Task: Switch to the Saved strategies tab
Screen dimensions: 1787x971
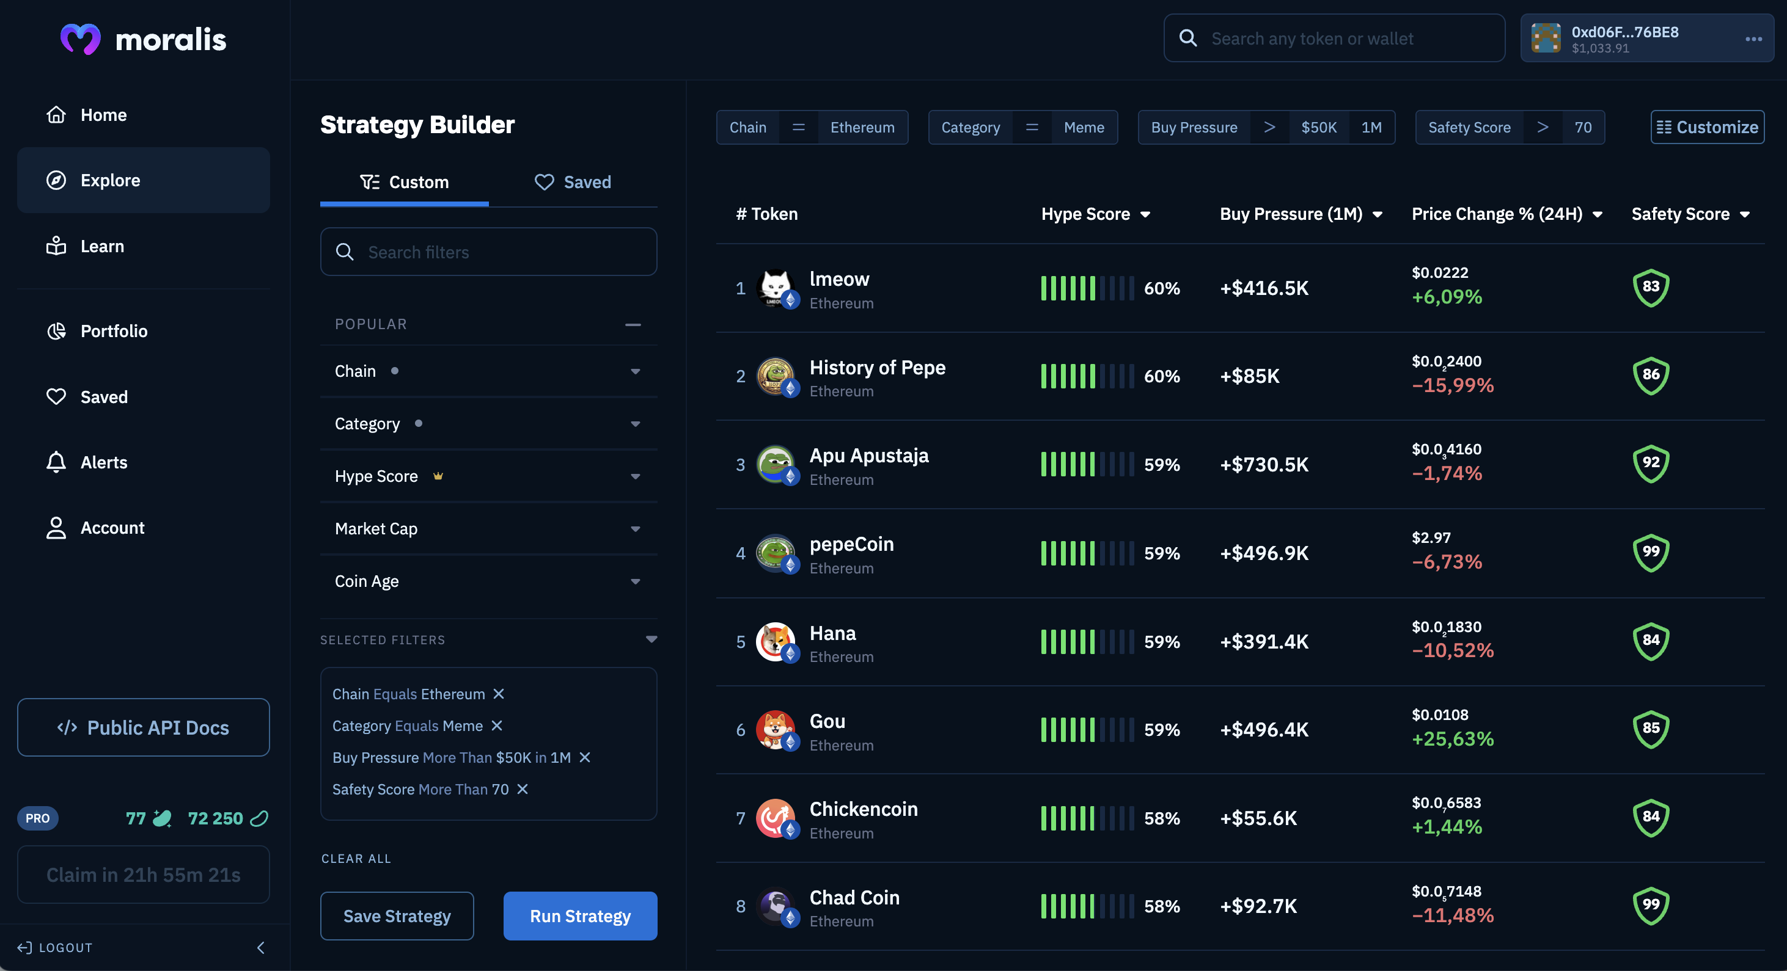Action: pos(573,182)
